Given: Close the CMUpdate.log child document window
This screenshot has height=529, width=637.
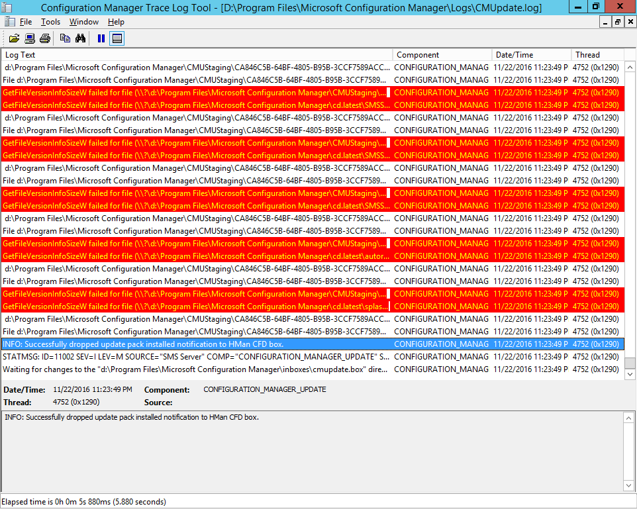Looking at the screenshot, I should pos(630,22).
